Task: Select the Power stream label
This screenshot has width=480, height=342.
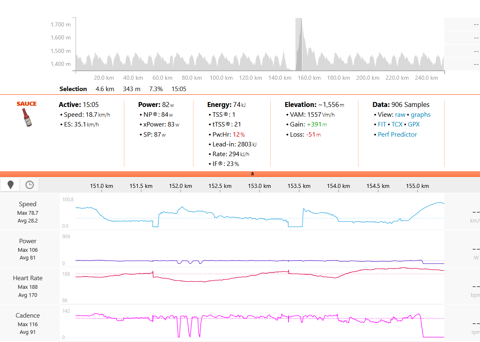Action: click(28, 241)
